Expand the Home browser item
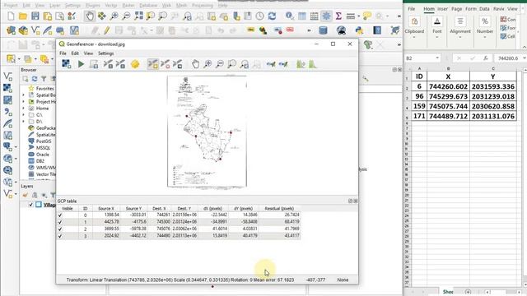Screen dimensions: 527x296 click(x=24, y=109)
